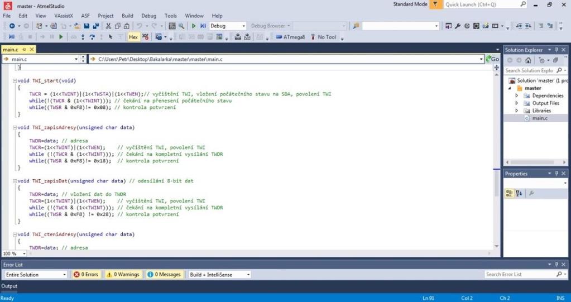Click the Step Over arrow icon
This screenshot has height=302, width=571.
tap(92, 37)
